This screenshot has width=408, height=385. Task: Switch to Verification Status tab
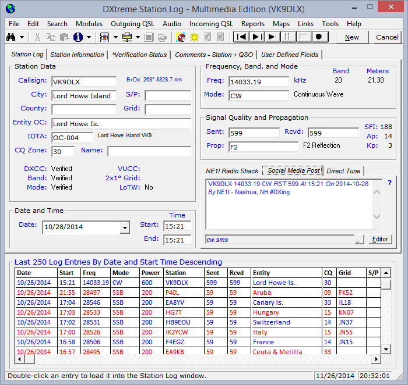coord(139,55)
